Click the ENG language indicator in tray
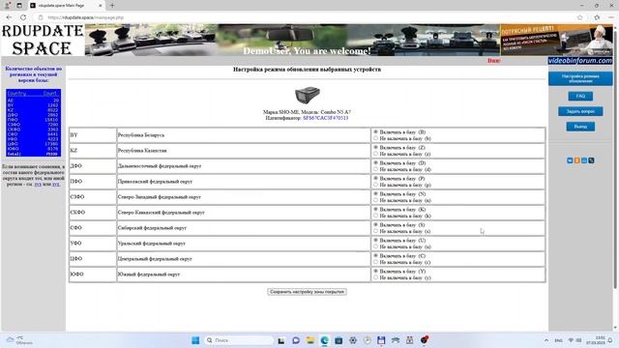 click(x=559, y=340)
